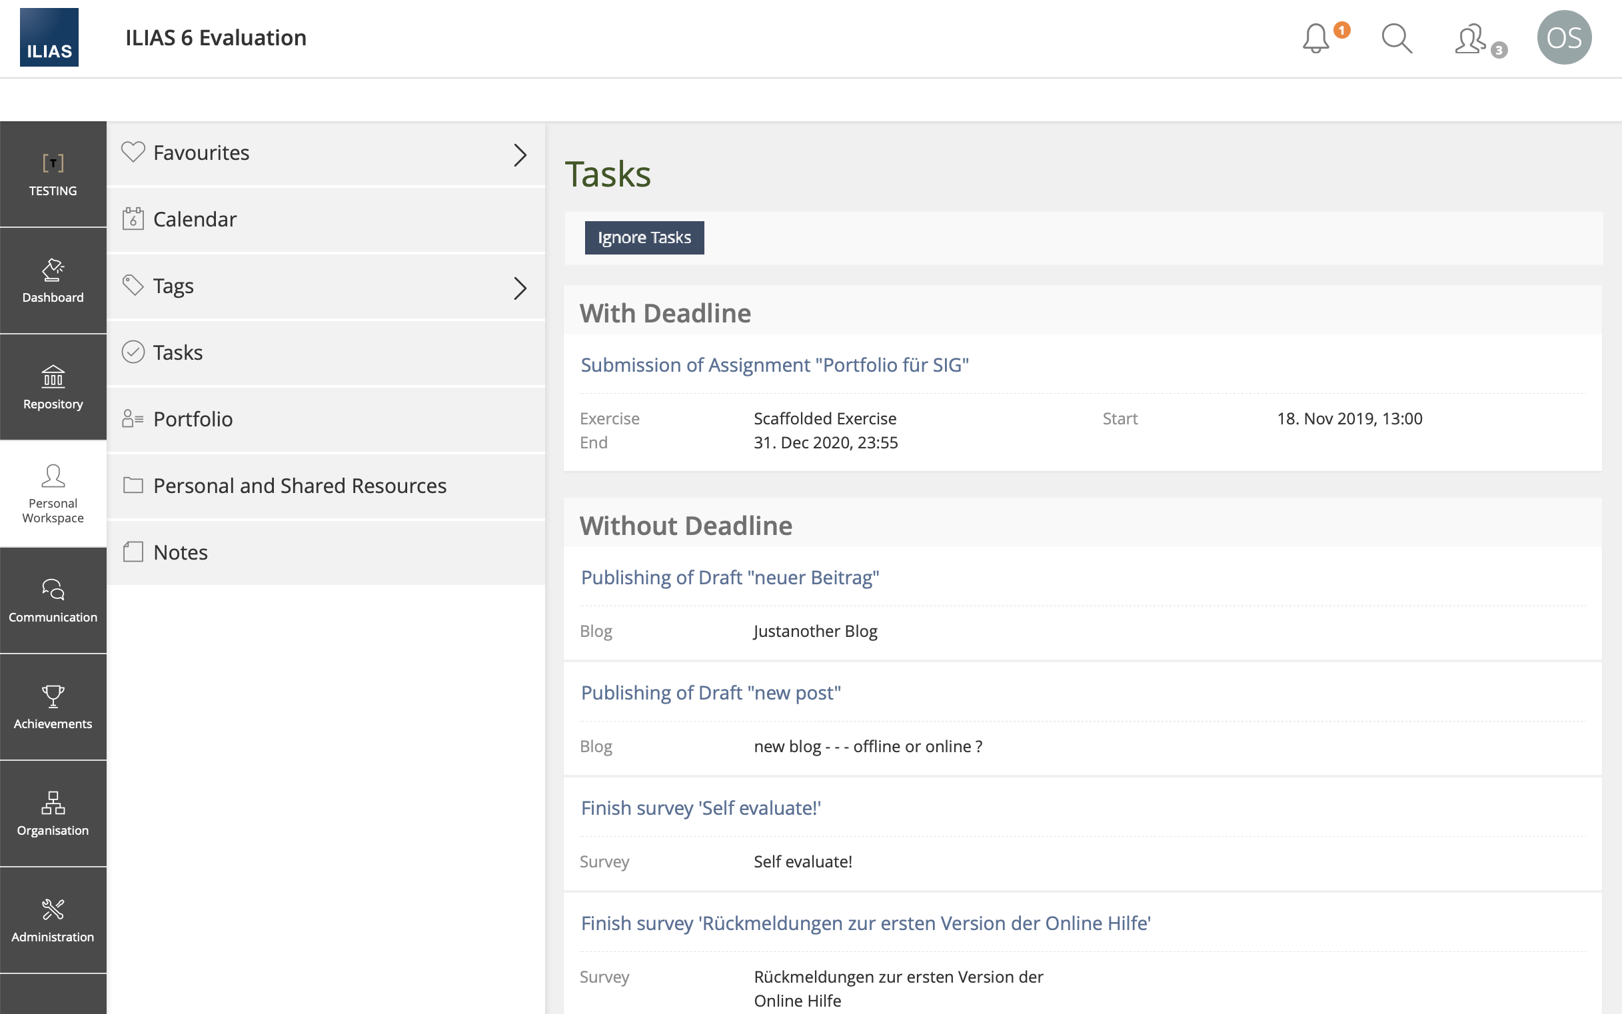Open Submission of Assignment Portfolio für SIG link
The height and width of the screenshot is (1014, 1622).
tap(774, 365)
